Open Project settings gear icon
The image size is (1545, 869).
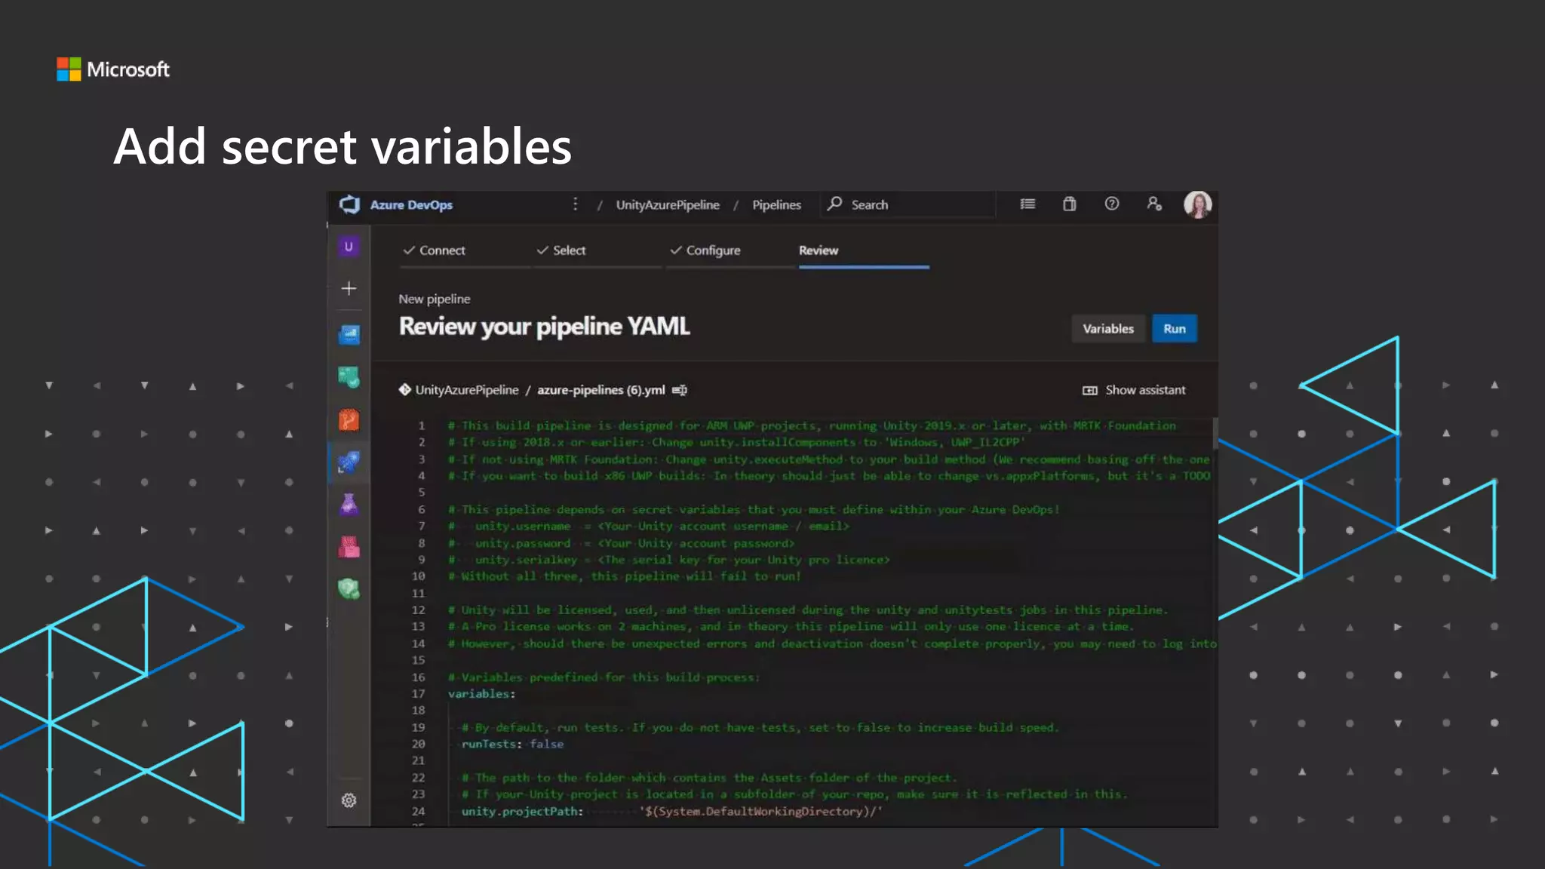pyautogui.click(x=349, y=800)
